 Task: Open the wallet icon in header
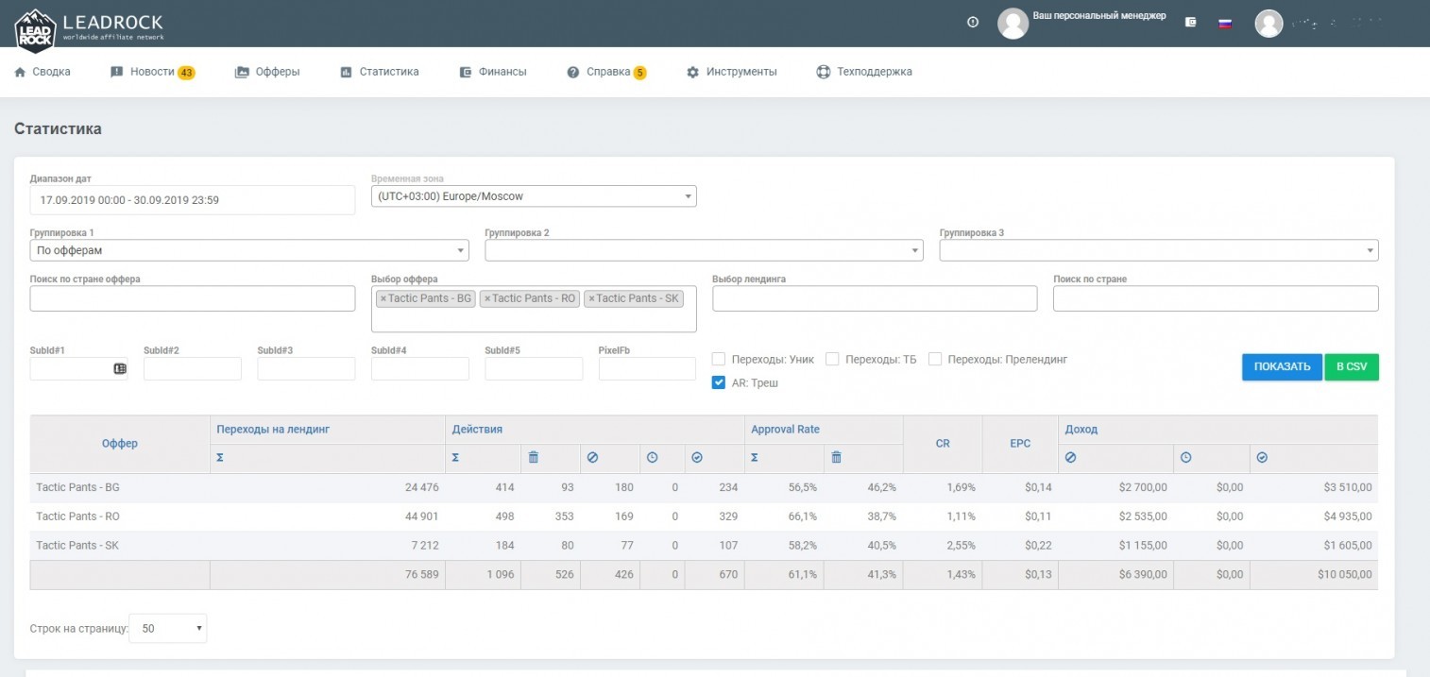tap(1191, 23)
